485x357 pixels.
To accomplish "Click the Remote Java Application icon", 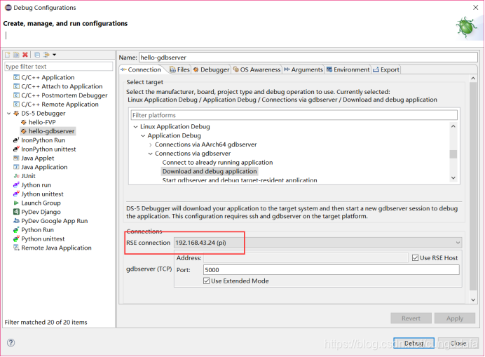I will [x=16, y=248].
